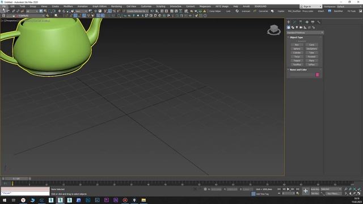Open the Curve Editor icon
The image size is (363, 204).
coord(176,11)
